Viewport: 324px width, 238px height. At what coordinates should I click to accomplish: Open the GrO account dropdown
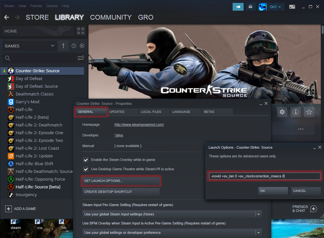click(x=275, y=7)
